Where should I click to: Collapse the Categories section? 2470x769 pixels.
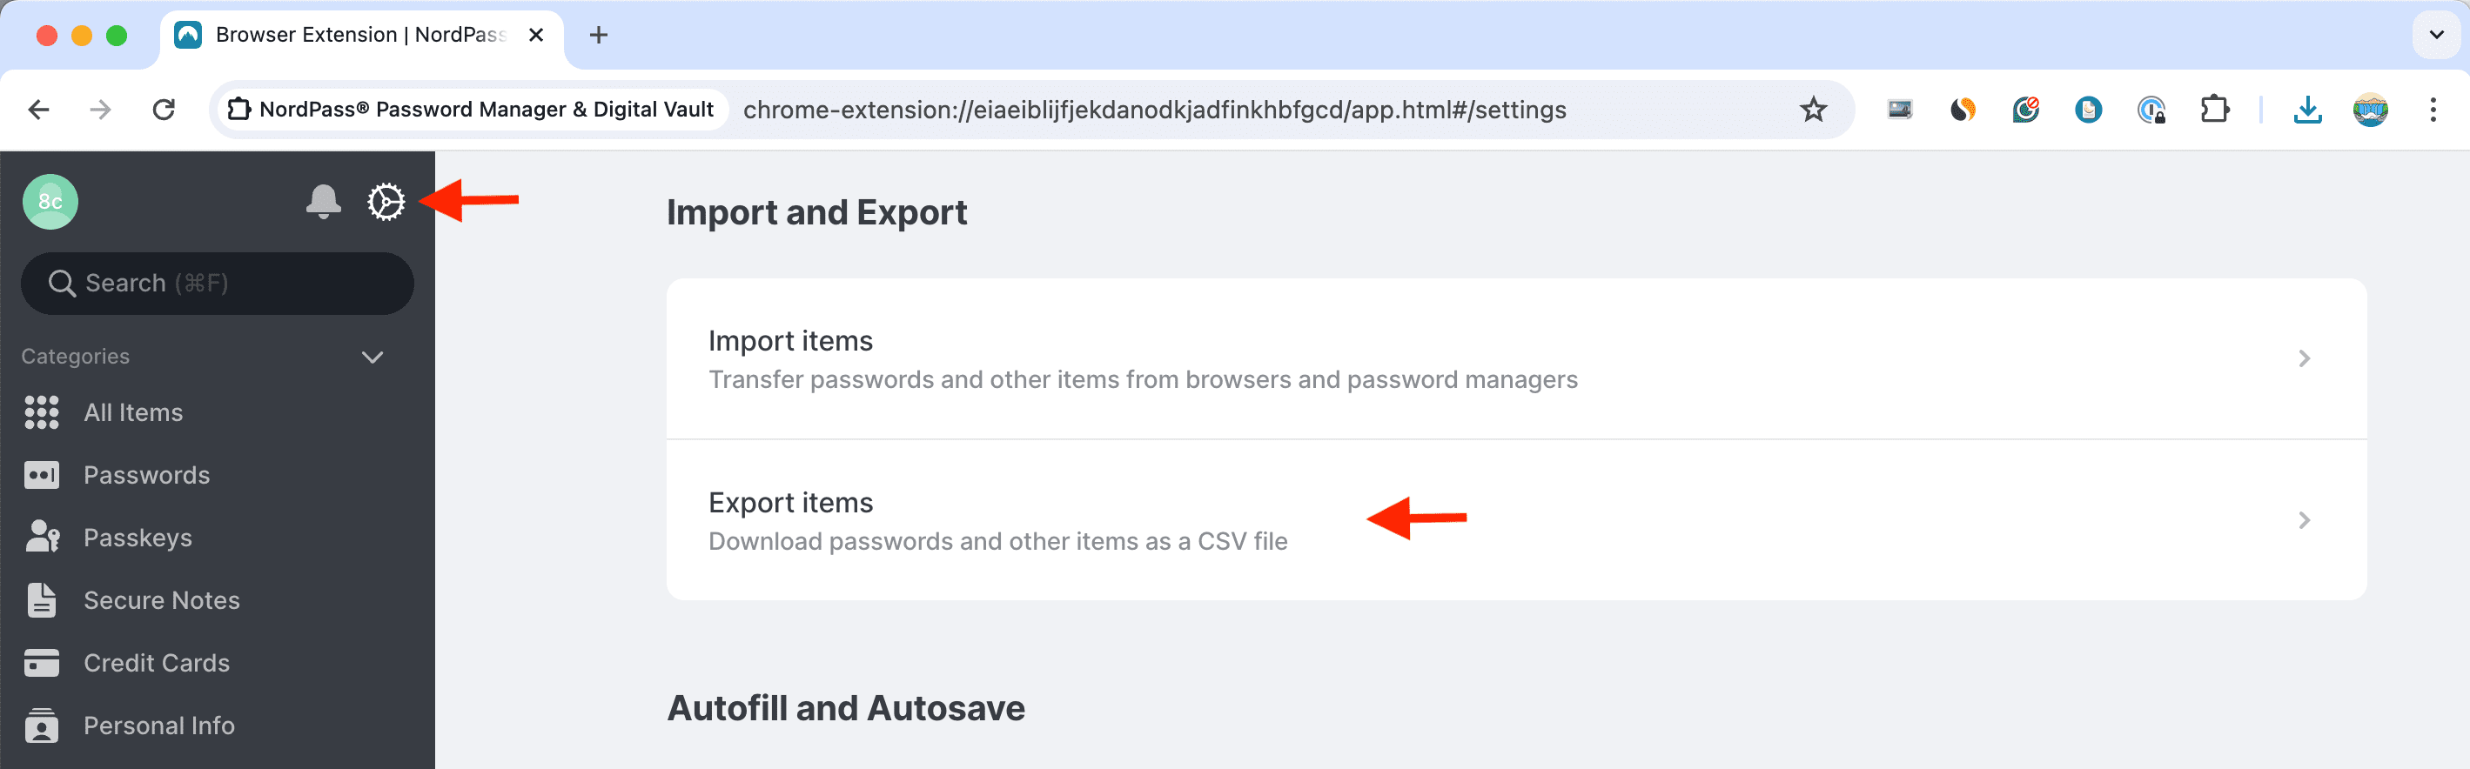tap(372, 357)
